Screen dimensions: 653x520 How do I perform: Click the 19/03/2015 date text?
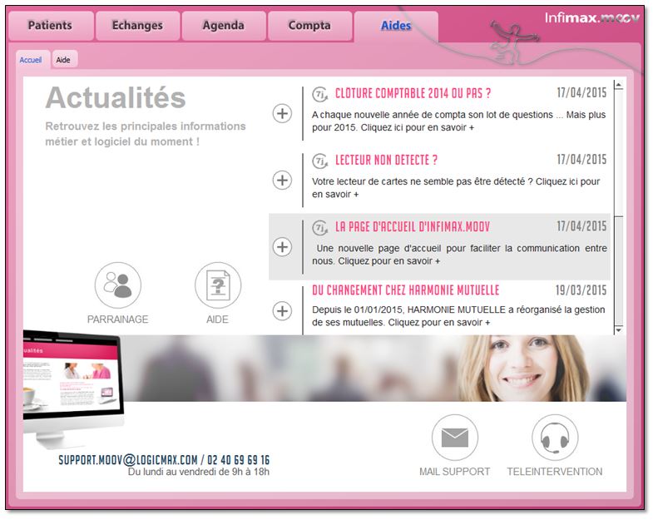[581, 290]
